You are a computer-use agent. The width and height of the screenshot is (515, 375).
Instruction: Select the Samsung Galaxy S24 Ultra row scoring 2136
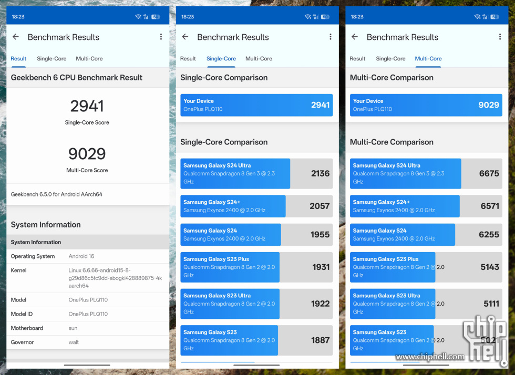coord(256,174)
